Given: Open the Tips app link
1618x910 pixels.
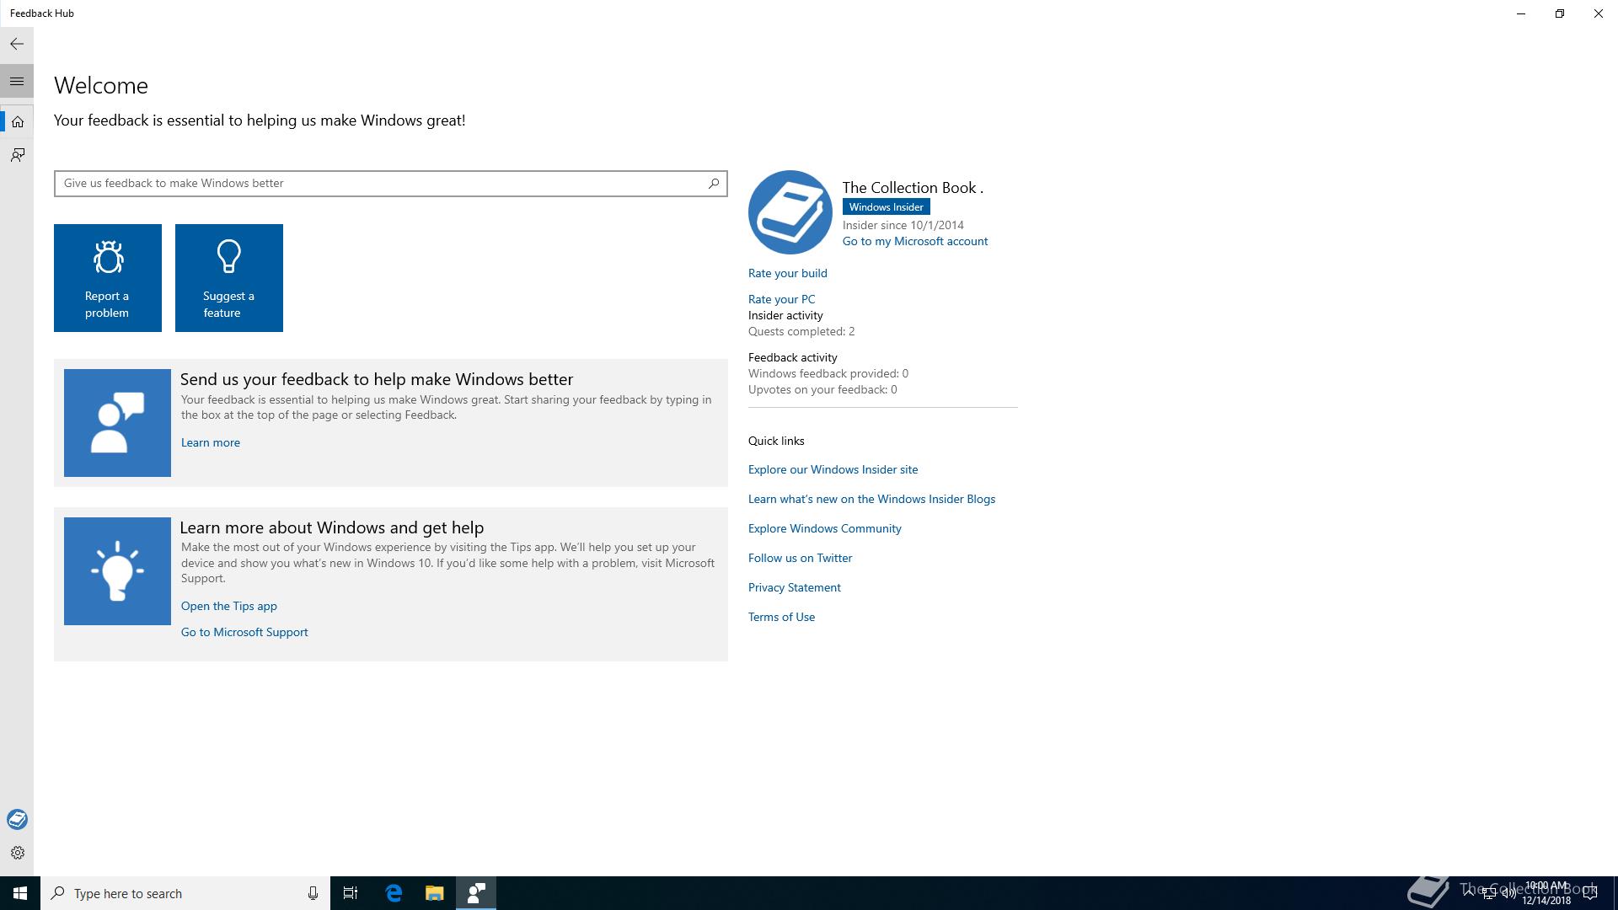Looking at the screenshot, I should tap(229, 606).
